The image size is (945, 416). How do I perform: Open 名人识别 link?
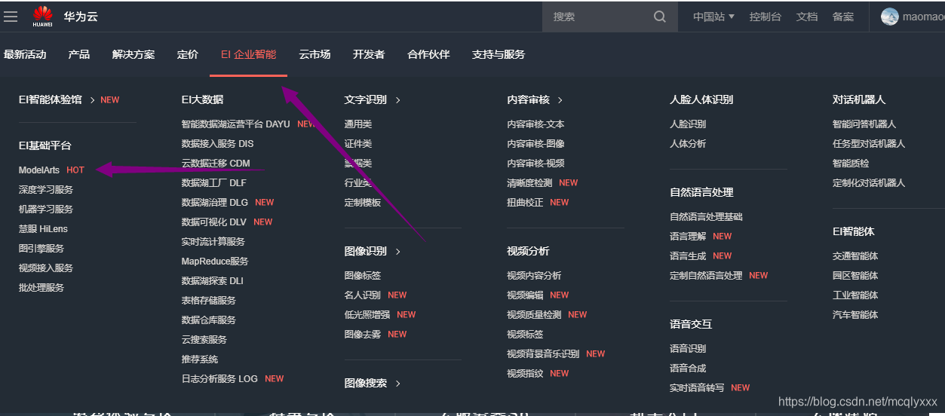click(363, 295)
